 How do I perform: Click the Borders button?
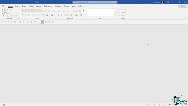click(x=81, y=15)
